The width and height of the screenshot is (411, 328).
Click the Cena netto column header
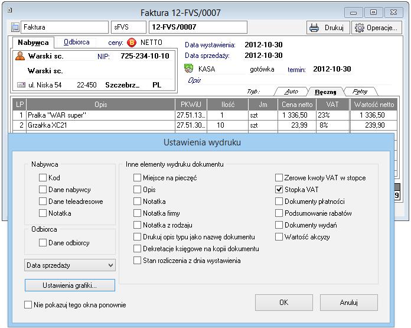tap(297, 105)
